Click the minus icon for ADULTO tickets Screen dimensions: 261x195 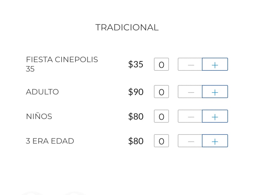[191, 92]
